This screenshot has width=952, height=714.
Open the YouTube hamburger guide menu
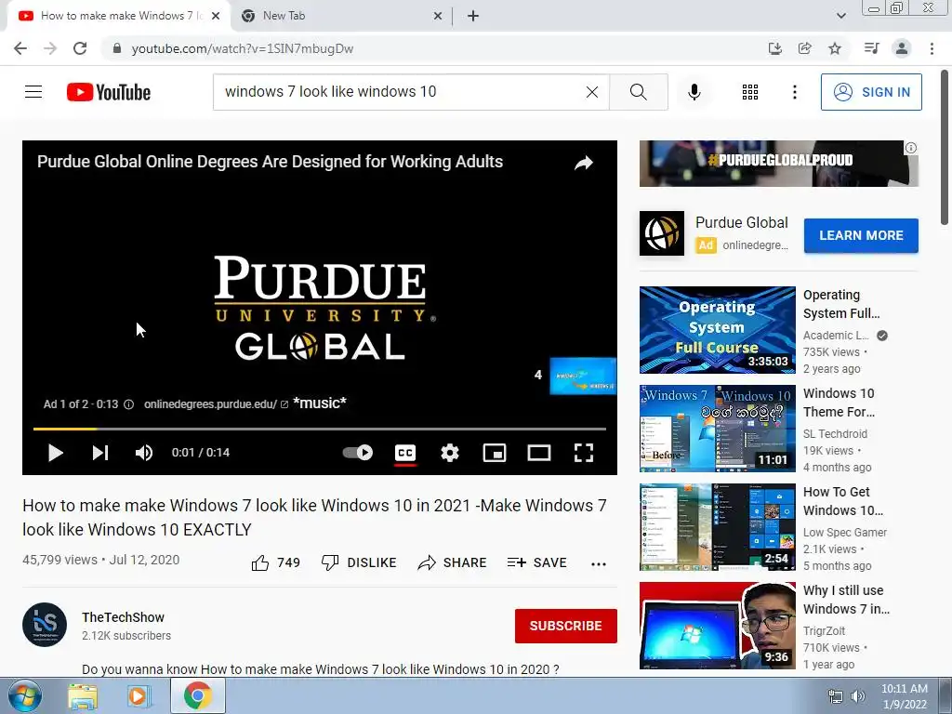point(33,92)
